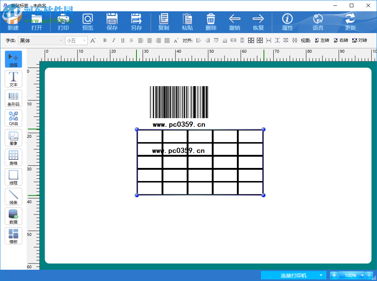Align objects to bottom edge
377x281 pixels.
(225, 40)
